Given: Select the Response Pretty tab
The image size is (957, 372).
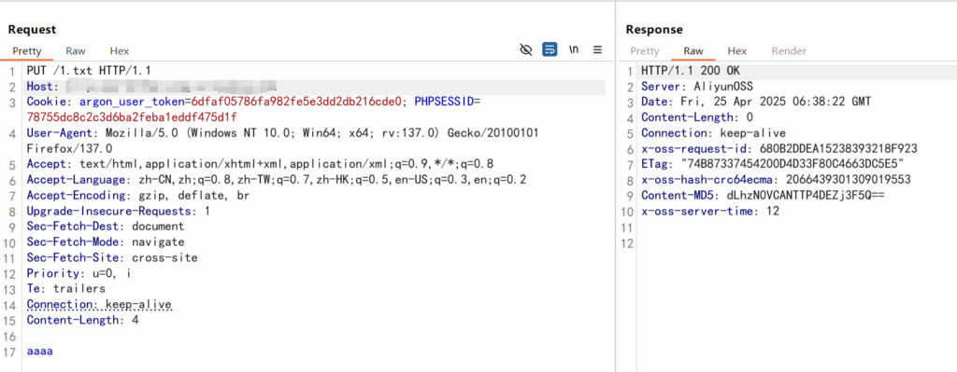Looking at the screenshot, I should [x=645, y=51].
